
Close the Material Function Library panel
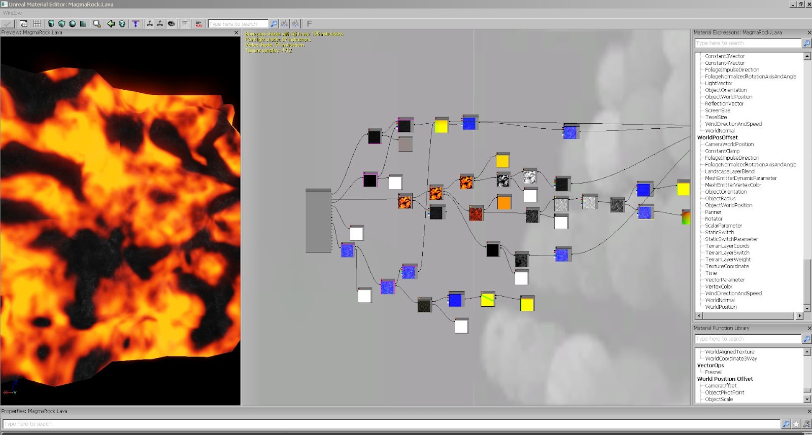point(809,328)
